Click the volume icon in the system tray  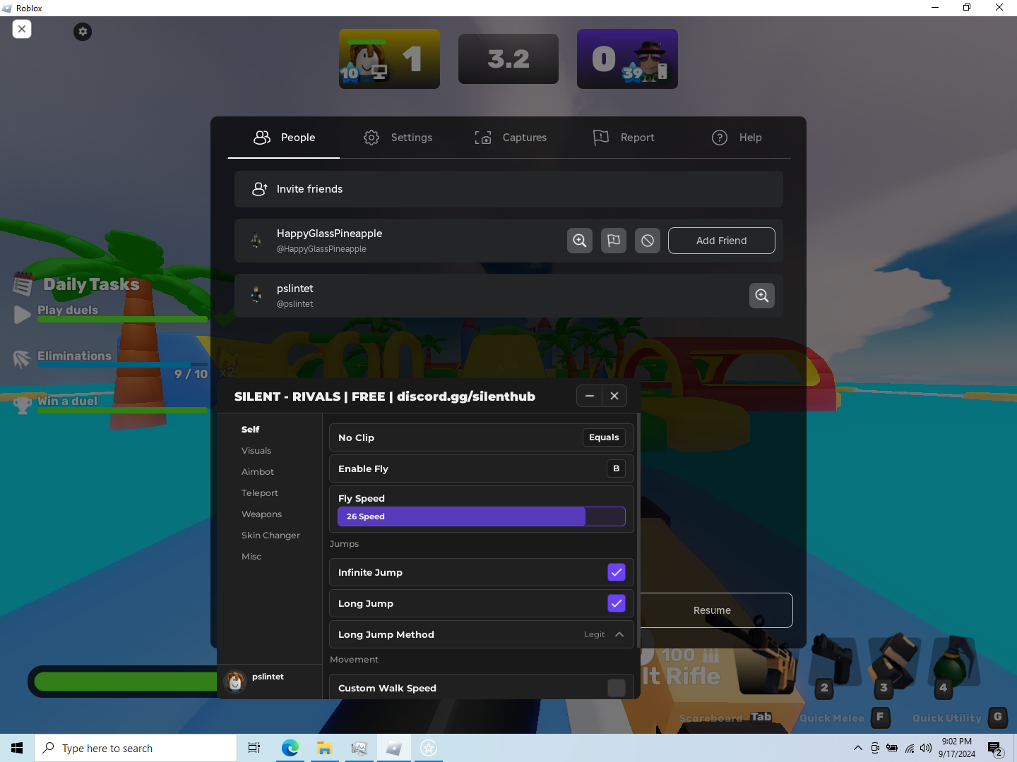(x=926, y=748)
